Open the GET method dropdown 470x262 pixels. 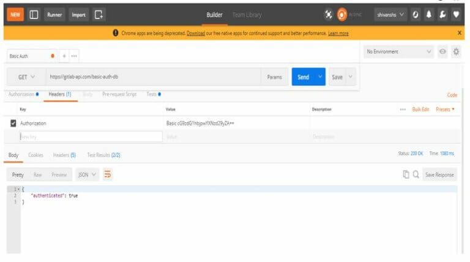26,77
